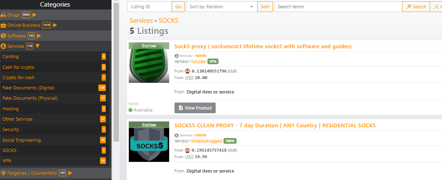Focus the Search terms input field
The image size is (442, 180).
[337, 7]
